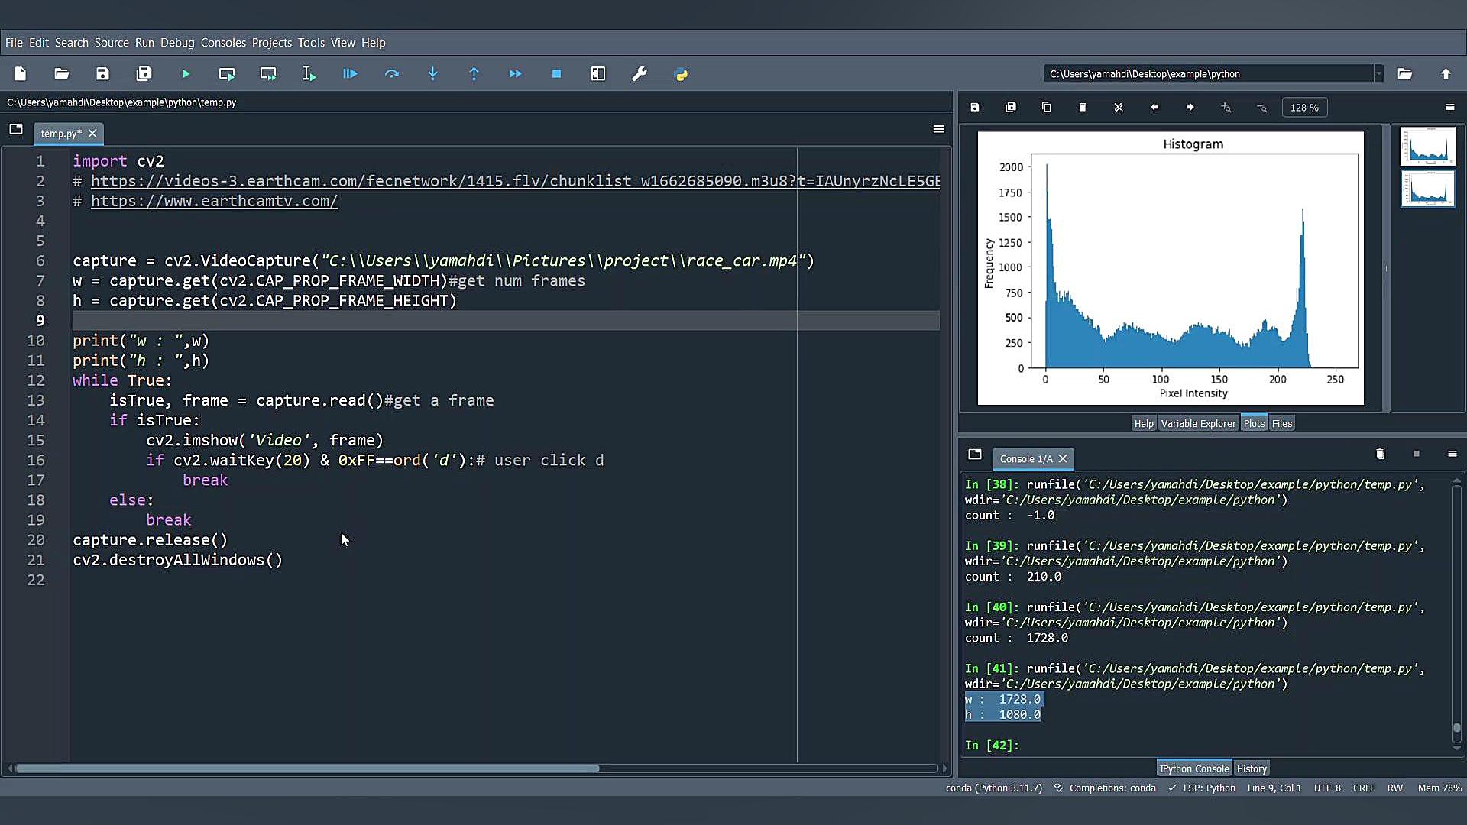
Task: Open the File menu
Action: coord(14,43)
